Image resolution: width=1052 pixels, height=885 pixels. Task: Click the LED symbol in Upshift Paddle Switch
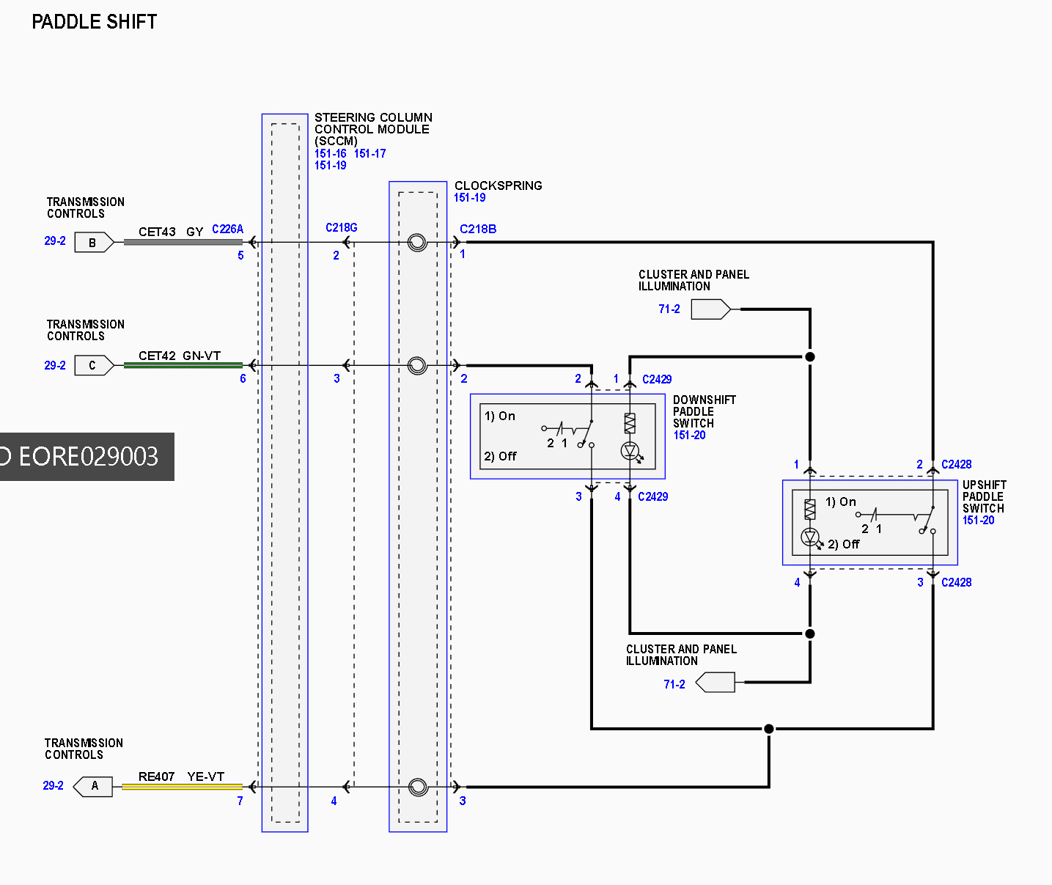(811, 537)
